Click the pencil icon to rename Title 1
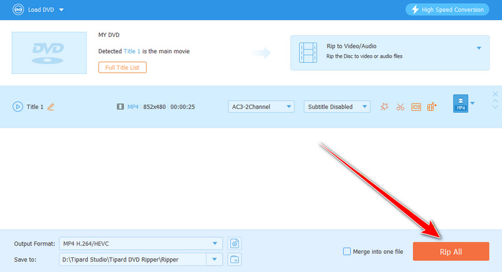 pos(51,107)
